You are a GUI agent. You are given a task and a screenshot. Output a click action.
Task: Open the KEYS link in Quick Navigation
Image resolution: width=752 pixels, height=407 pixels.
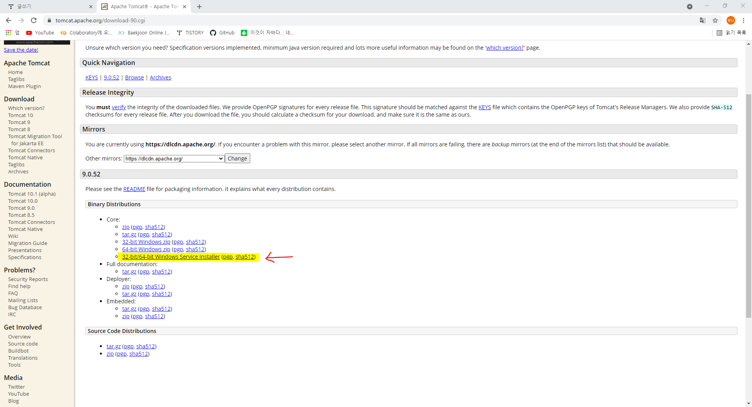tap(92, 77)
